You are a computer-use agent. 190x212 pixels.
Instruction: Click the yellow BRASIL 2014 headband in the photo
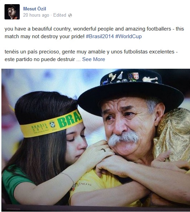point(51,124)
